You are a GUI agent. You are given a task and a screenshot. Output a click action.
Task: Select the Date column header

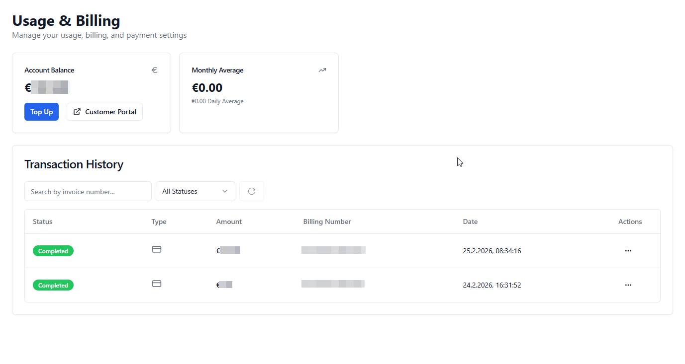(x=470, y=221)
